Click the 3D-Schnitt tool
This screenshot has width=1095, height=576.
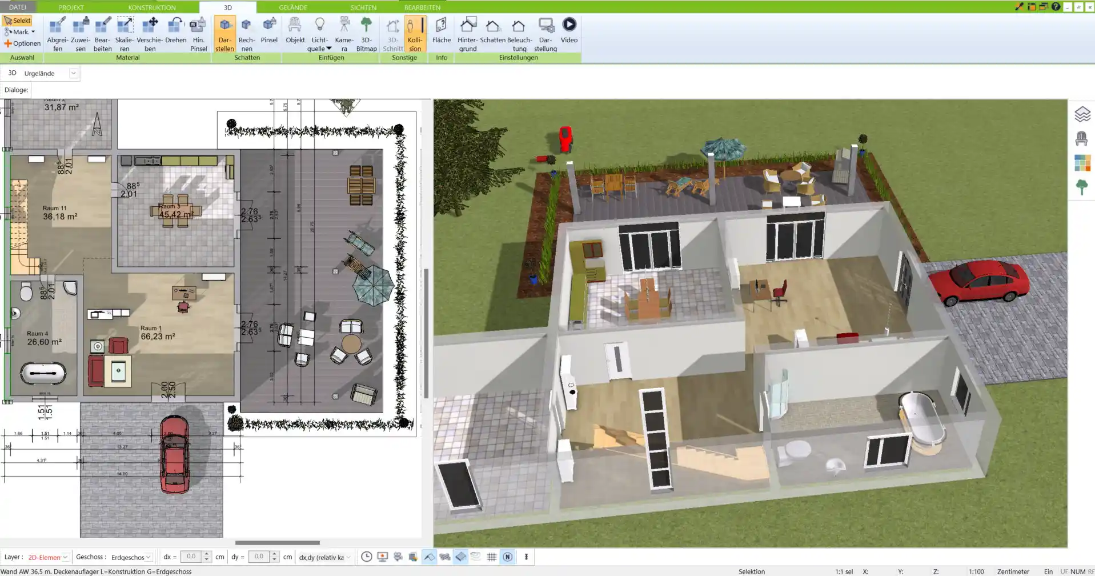[x=392, y=34]
